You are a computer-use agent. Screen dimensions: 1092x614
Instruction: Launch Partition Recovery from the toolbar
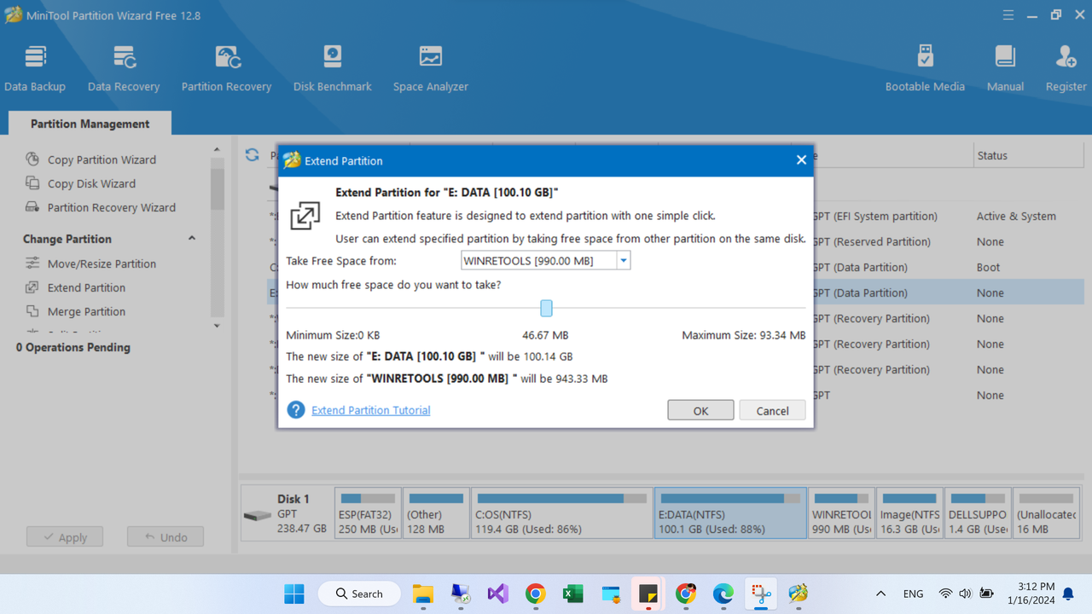(x=226, y=68)
